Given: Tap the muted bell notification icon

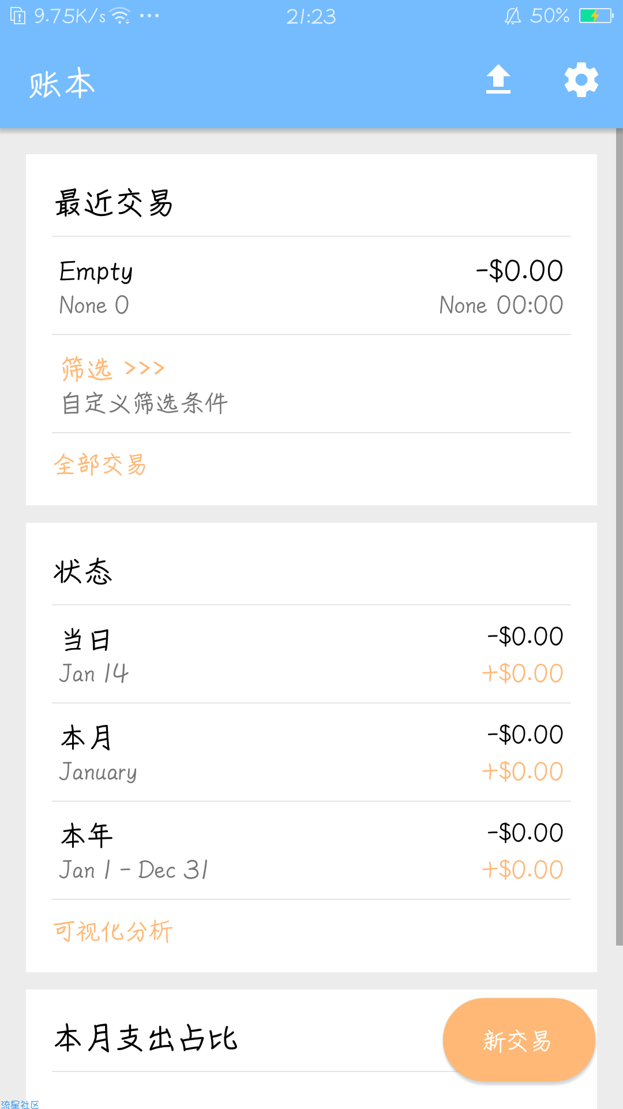Looking at the screenshot, I should click(x=512, y=16).
